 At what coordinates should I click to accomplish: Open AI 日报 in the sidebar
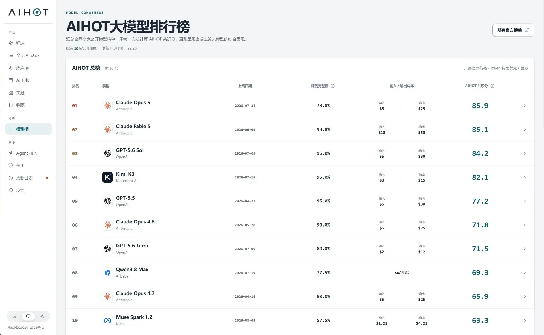(28, 80)
